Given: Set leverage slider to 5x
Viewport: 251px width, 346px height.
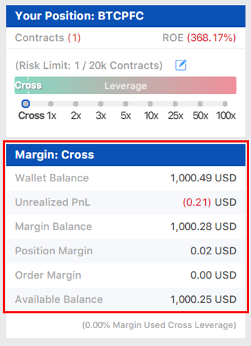Looking at the screenshot, I should pyautogui.click(x=125, y=104).
